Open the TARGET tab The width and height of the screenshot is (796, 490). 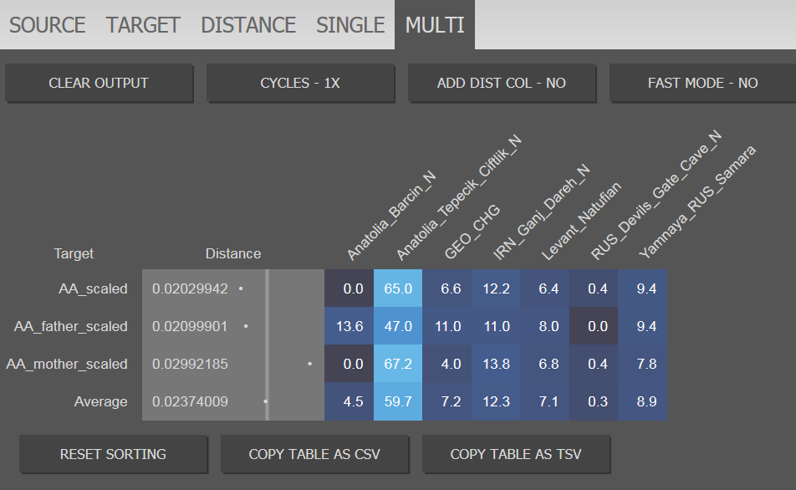[143, 25]
